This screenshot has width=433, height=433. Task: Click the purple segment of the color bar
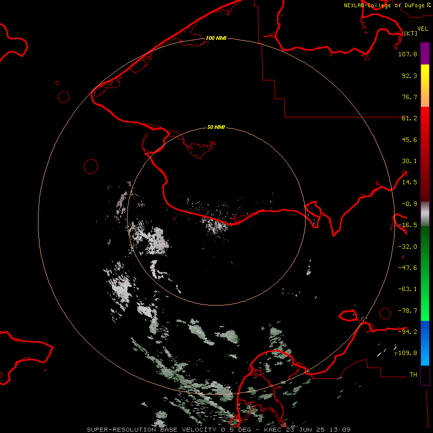(425, 53)
